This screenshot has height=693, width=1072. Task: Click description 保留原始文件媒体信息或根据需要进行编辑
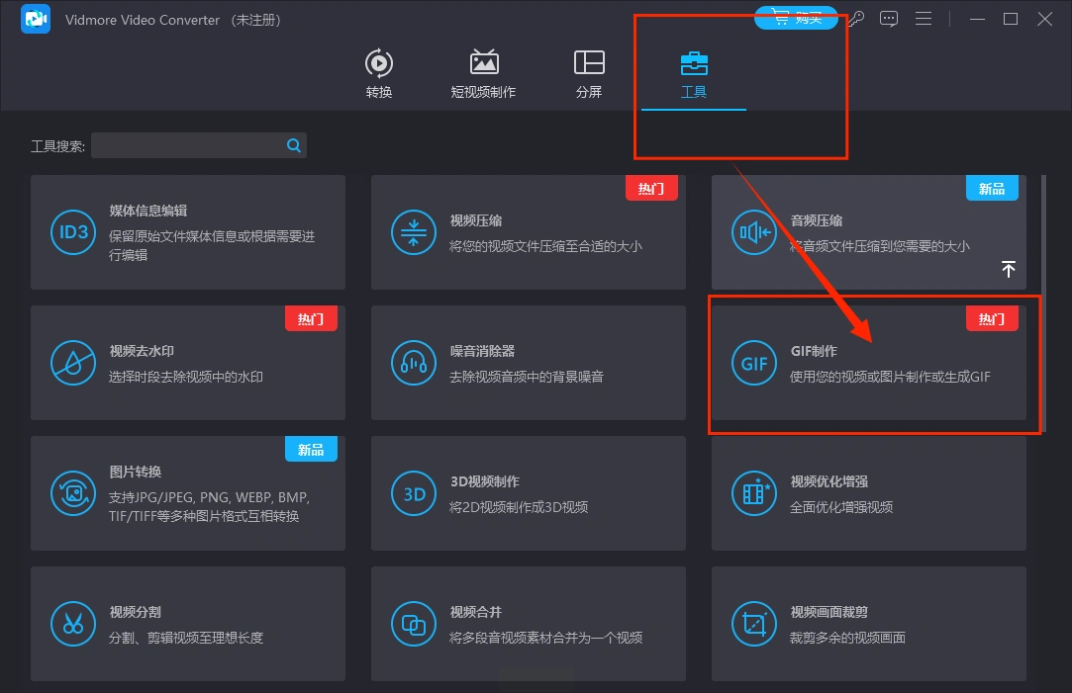212,246
